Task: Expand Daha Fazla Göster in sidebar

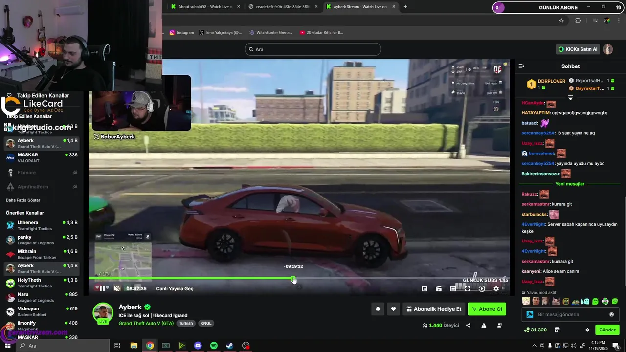Action: (x=23, y=200)
